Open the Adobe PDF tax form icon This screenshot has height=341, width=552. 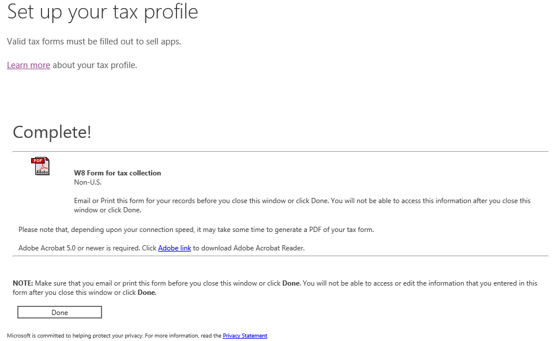point(40,166)
